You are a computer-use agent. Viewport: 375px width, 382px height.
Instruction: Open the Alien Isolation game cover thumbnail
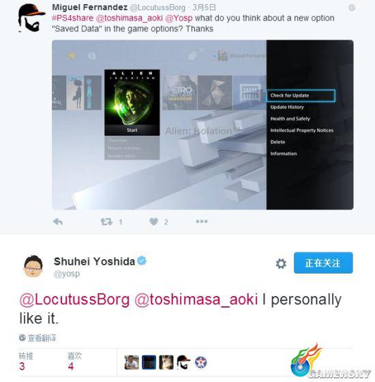tap(132, 102)
